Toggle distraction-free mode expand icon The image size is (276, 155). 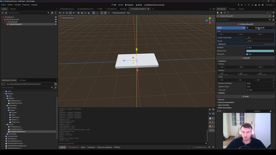click(x=214, y=9)
